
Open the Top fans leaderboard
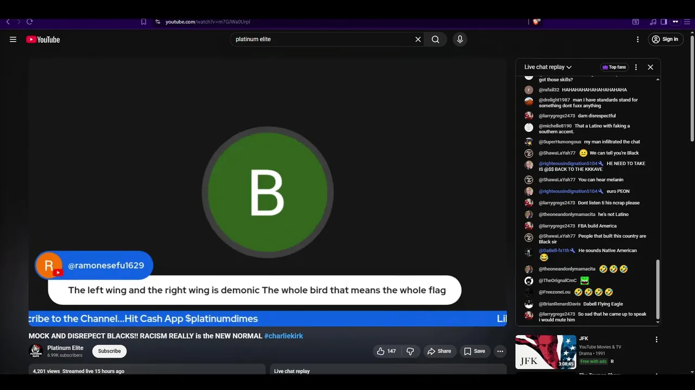point(614,67)
